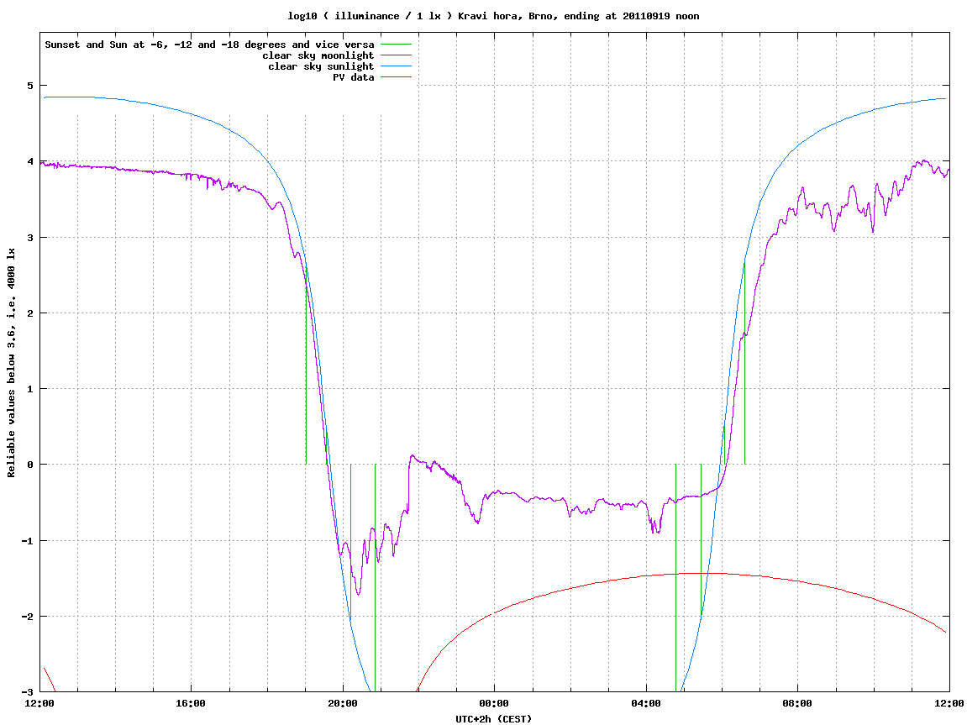Viewport: 967px width, 725px height.
Task: Click the y-axis tick label 2
Action: 29,313
